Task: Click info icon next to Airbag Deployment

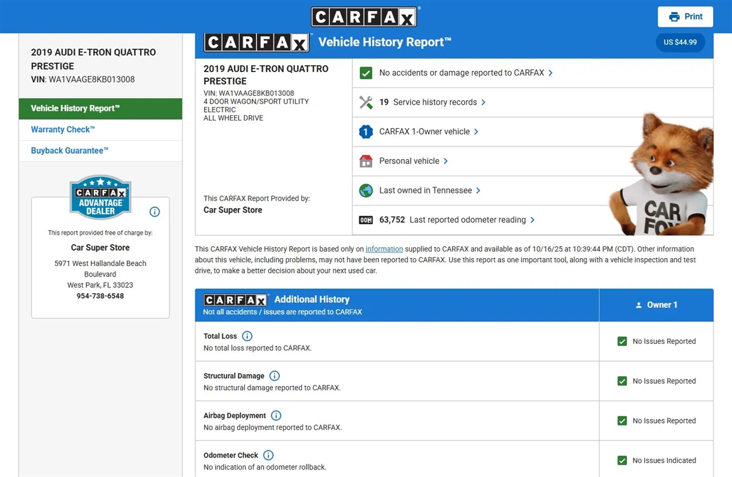Action: 276,415
